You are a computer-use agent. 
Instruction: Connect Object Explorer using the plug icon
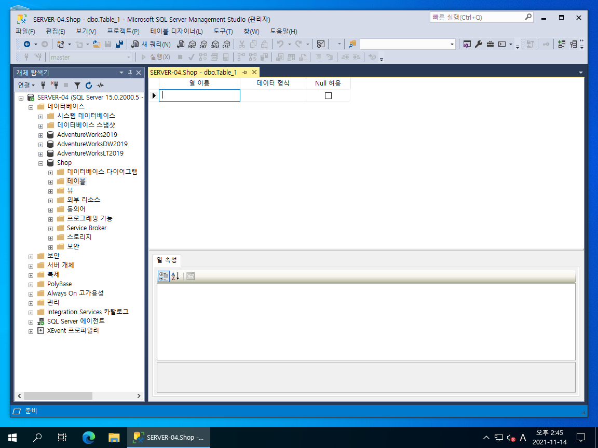pos(43,85)
